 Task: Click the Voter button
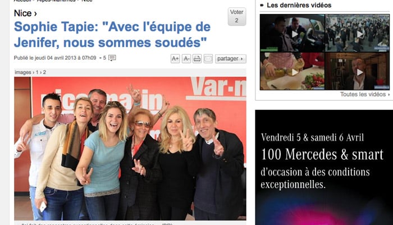point(237,16)
